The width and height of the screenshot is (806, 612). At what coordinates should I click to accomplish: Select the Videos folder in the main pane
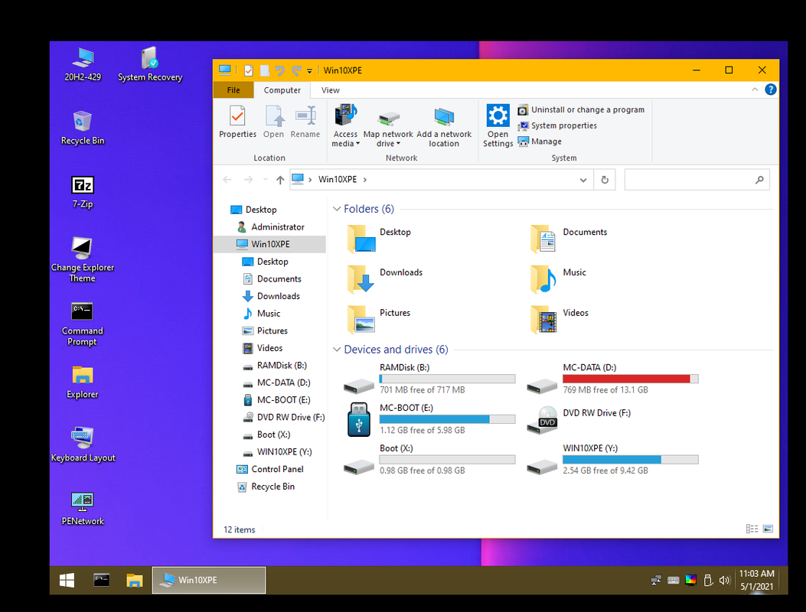pyautogui.click(x=560, y=318)
